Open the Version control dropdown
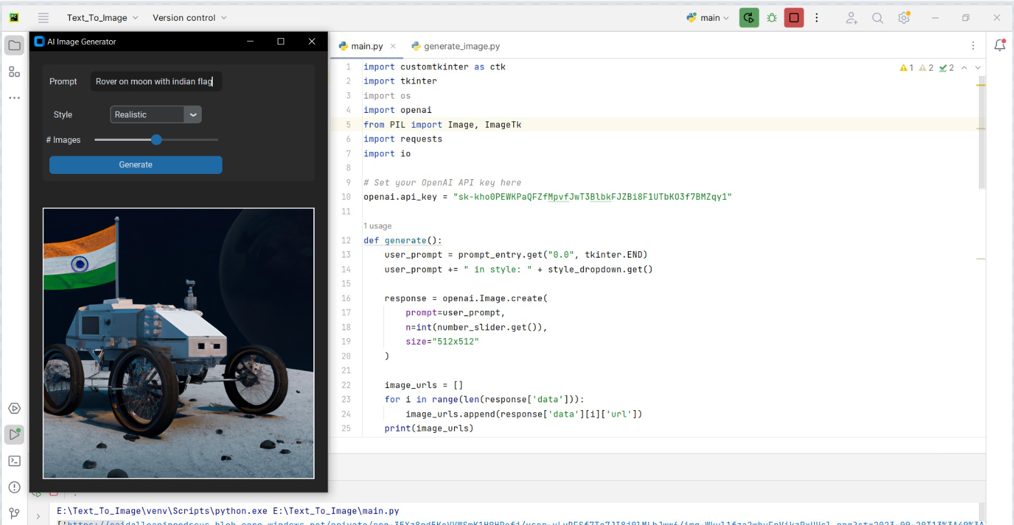 click(x=189, y=18)
